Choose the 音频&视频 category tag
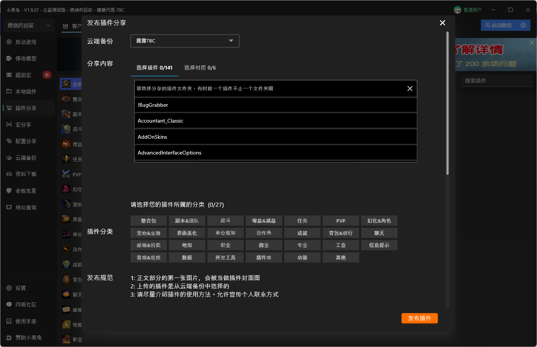Image resolution: width=537 pixels, height=347 pixels. tap(149, 258)
